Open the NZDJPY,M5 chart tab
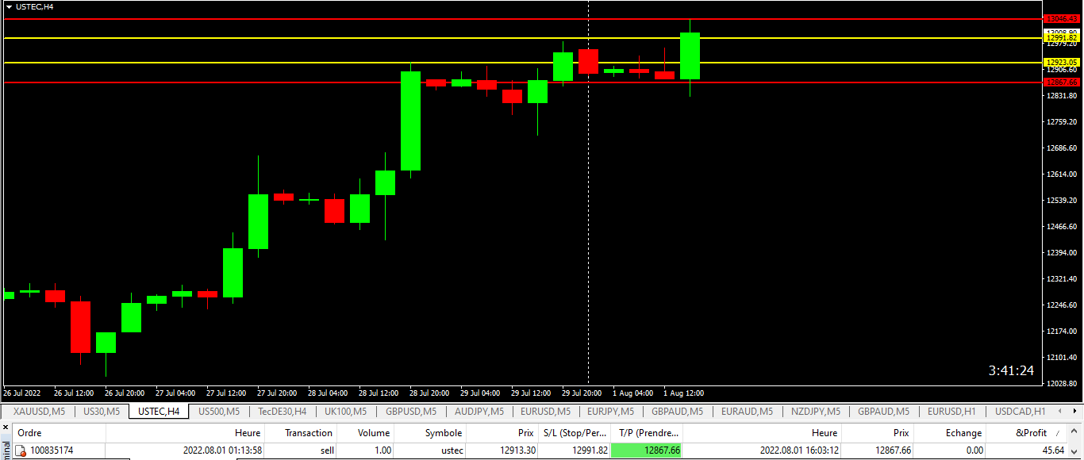1084x460 pixels. coord(817,412)
